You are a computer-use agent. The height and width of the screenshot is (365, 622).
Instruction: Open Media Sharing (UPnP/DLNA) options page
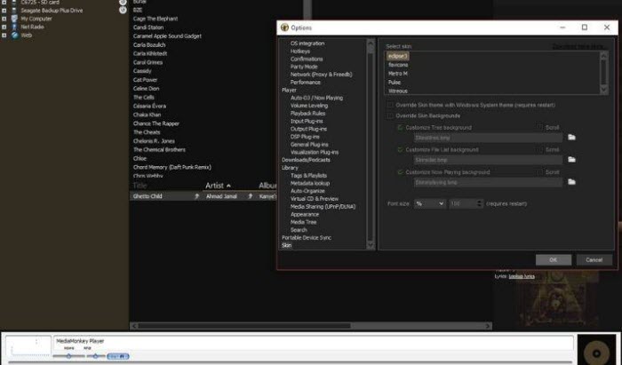coord(323,206)
